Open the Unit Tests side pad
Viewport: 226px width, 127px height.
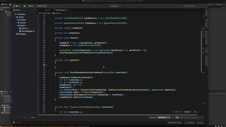point(206,50)
